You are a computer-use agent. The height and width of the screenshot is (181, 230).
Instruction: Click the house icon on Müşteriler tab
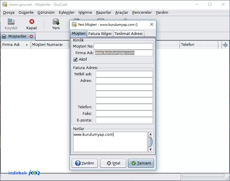(4, 36)
